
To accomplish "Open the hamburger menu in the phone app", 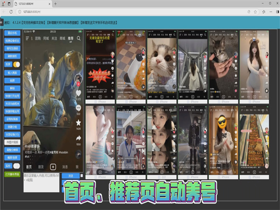I will (28, 38).
